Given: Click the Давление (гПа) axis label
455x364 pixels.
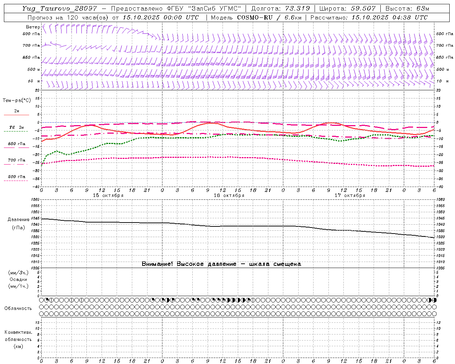Looking at the screenshot, I should pyautogui.click(x=18, y=224).
